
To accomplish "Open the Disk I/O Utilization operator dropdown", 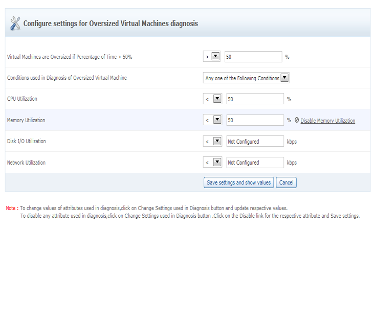I will (x=212, y=141).
